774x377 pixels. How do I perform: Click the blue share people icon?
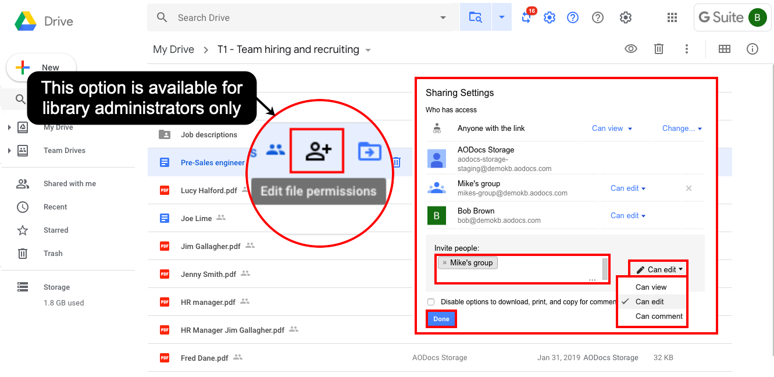(275, 150)
